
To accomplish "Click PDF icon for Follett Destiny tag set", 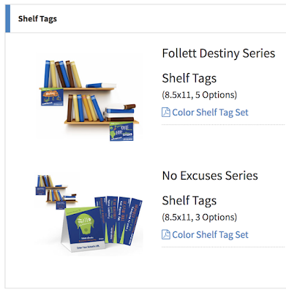I will click(166, 112).
